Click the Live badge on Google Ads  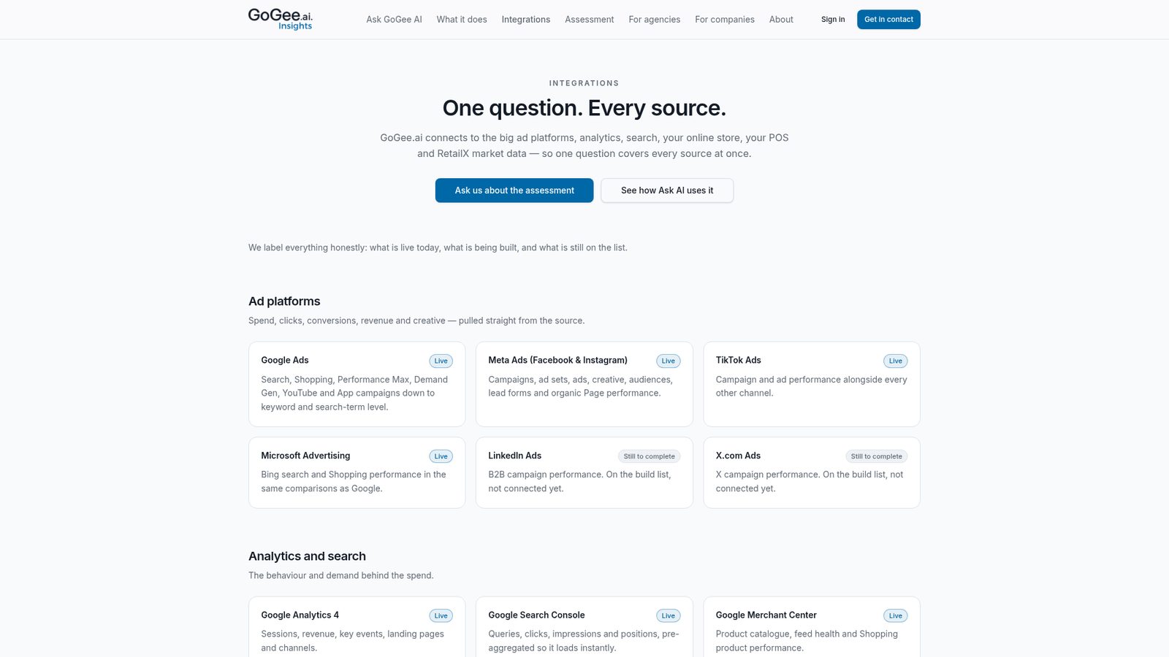[441, 361]
